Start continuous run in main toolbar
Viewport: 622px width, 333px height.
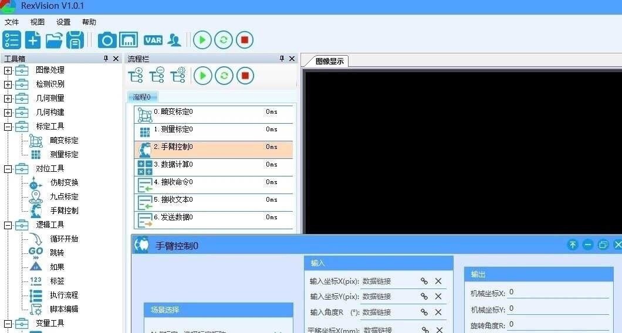[224, 40]
